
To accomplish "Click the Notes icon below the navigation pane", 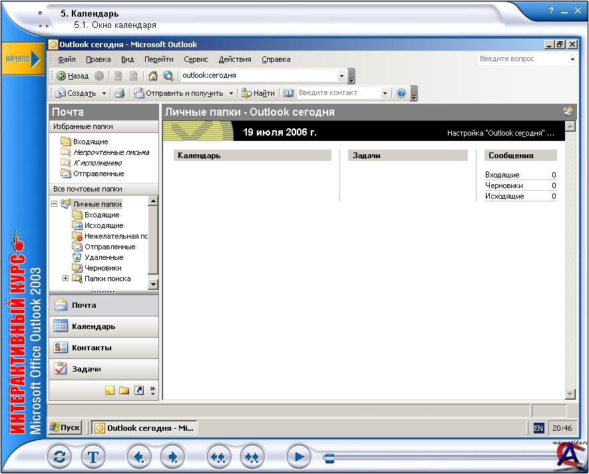I will (x=110, y=390).
